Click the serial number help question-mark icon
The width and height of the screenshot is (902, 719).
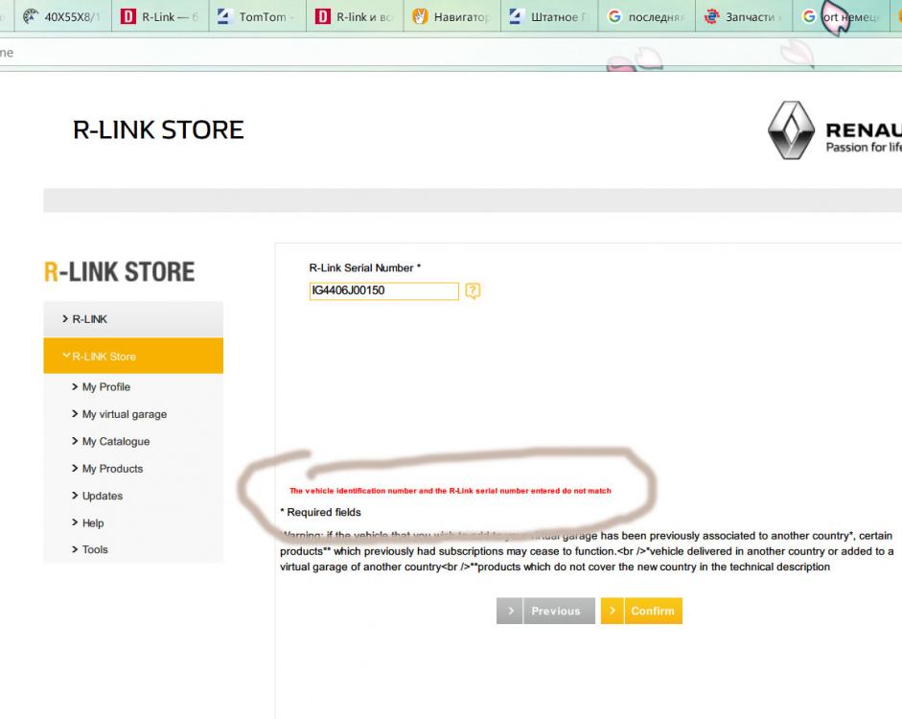[x=473, y=291]
